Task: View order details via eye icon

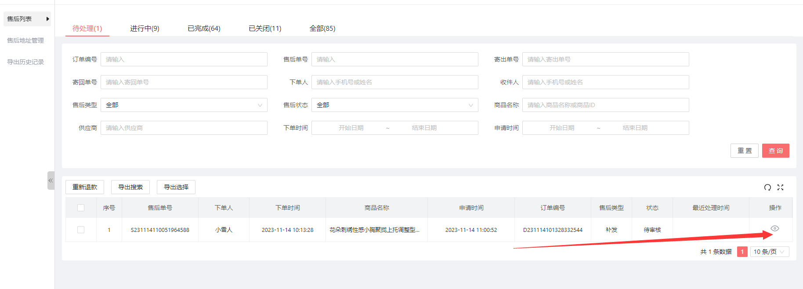Action: (775, 228)
